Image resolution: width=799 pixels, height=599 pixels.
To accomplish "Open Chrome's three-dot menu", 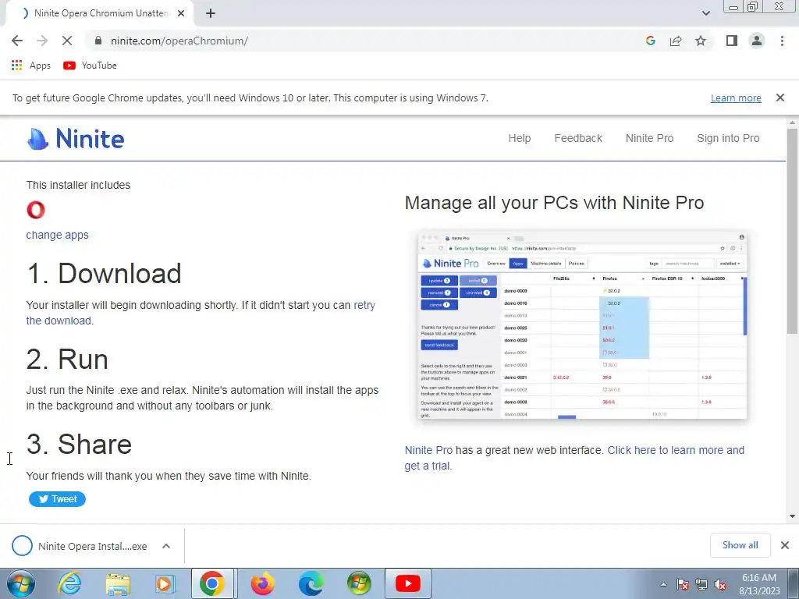I will tap(782, 41).
